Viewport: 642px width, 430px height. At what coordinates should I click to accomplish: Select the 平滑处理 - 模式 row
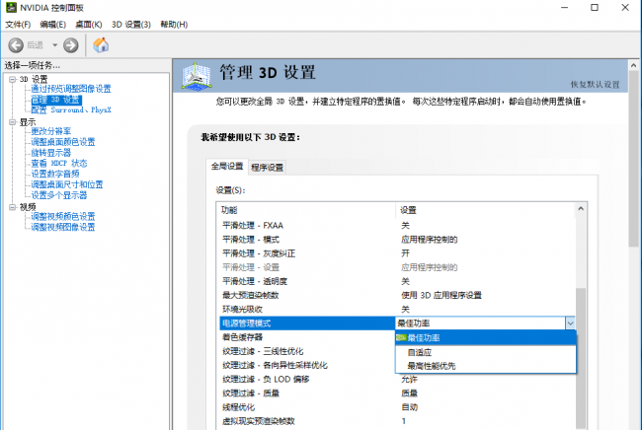397,240
